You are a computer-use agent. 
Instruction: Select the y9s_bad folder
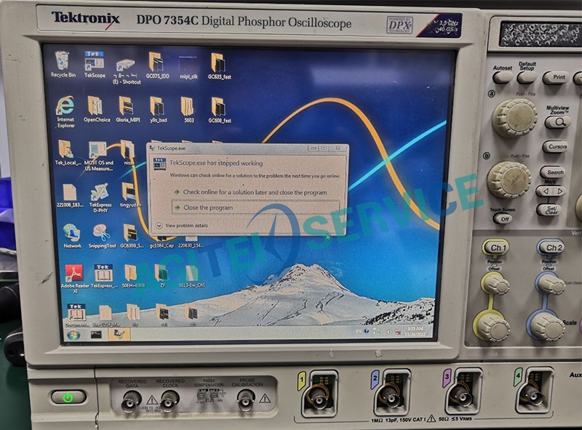point(158,109)
